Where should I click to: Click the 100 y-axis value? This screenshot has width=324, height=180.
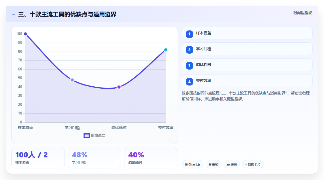click(19, 34)
